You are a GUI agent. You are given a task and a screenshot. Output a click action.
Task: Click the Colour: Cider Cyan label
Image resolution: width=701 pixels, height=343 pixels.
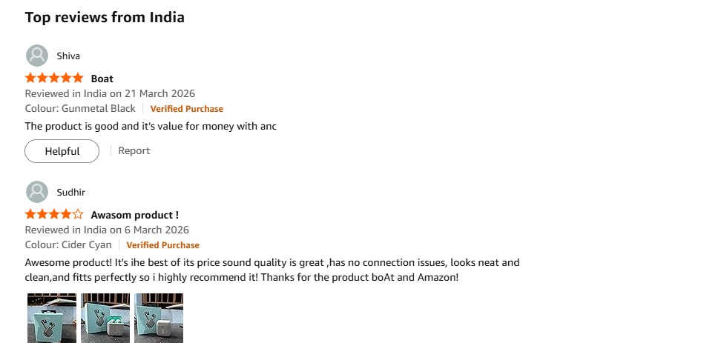coord(68,244)
